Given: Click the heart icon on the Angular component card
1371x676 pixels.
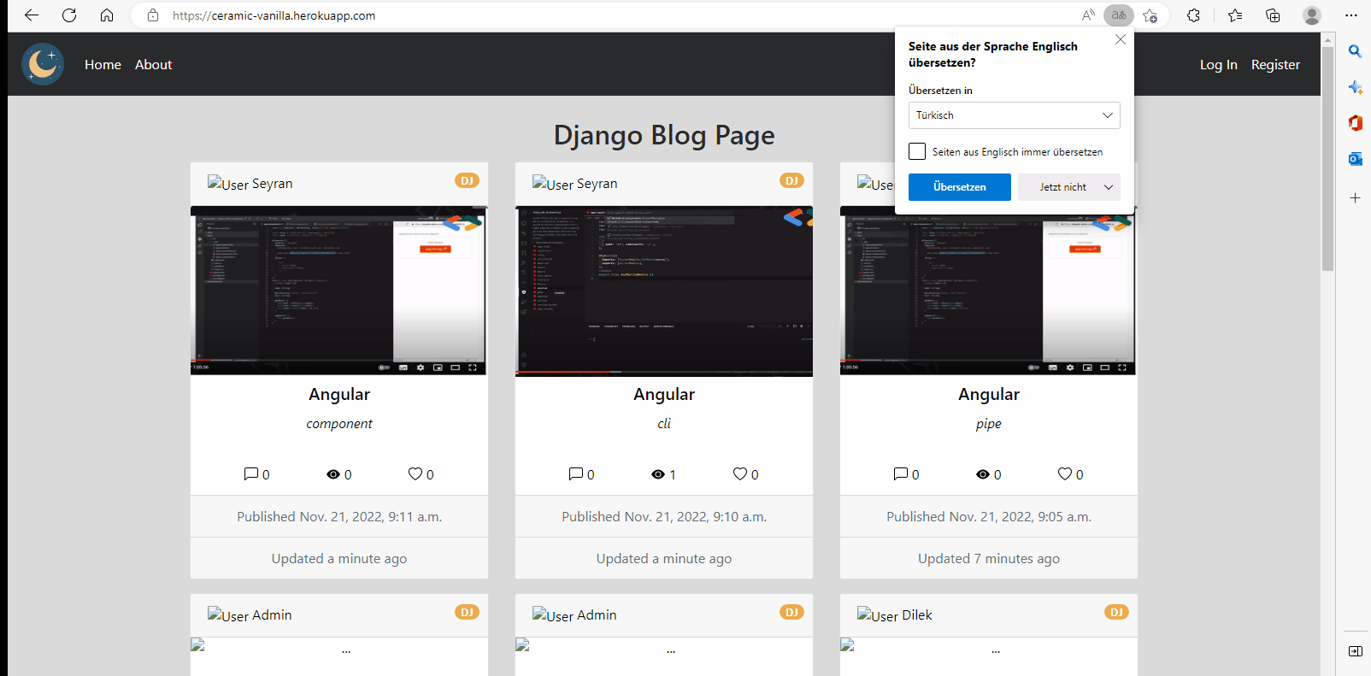Looking at the screenshot, I should click(x=415, y=473).
